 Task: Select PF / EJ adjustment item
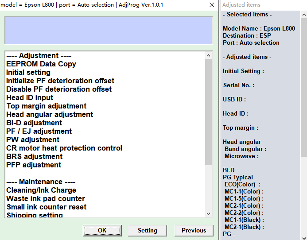coord(39,132)
